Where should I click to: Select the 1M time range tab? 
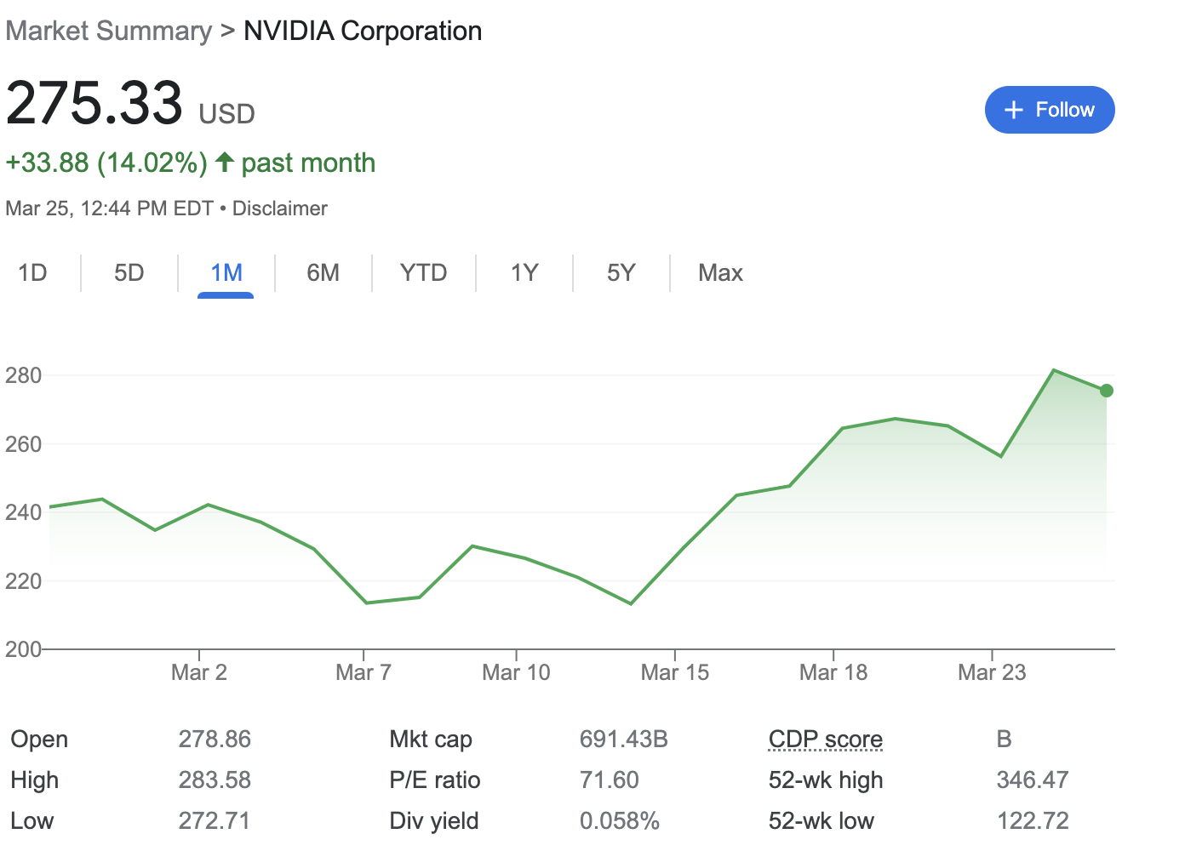pyautogui.click(x=226, y=273)
